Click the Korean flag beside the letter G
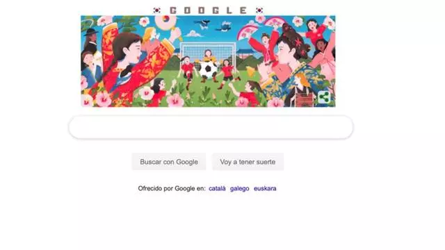Viewport: 445px width, 250px height. point(156,10)
